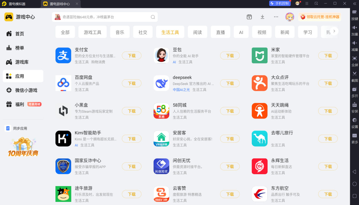Open the calendar check-in icon
The width and height of the screenshot is (359, 205).
click(249, 17)
